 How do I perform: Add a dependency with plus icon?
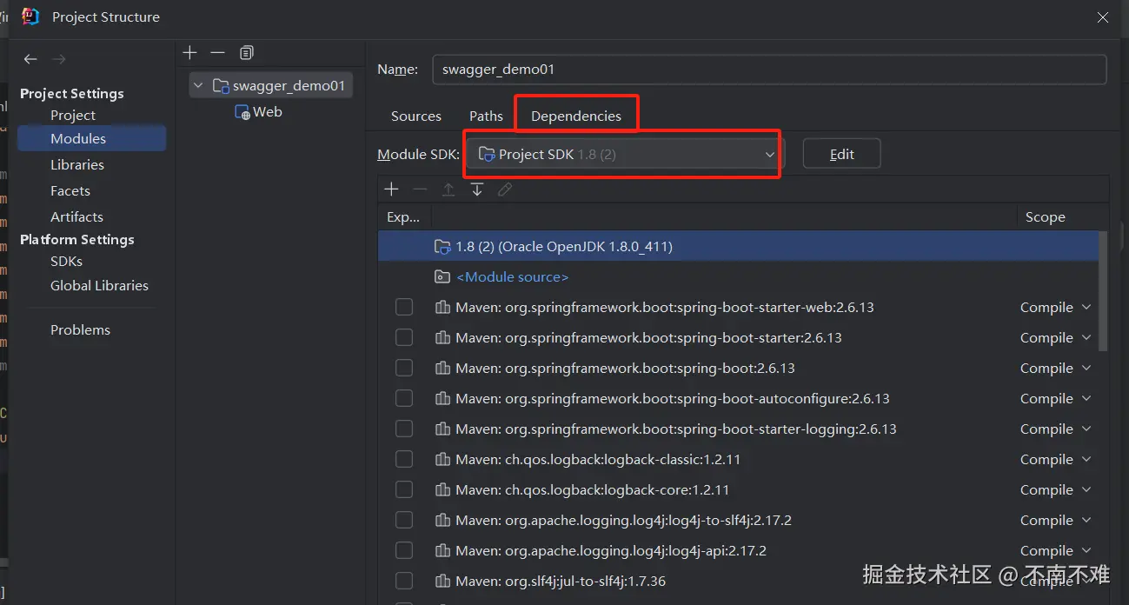[x=392, y=189]
